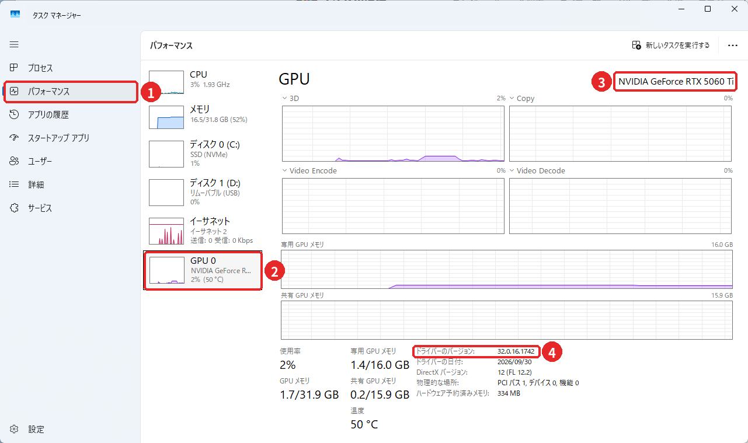Click the NVIDIA GeForce RTX 5060 Ti name
This screenshot has width=748, height=443.
click(676, 82)
